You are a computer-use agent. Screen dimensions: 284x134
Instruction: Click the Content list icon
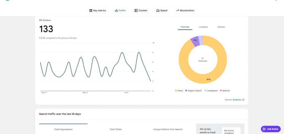136,10
